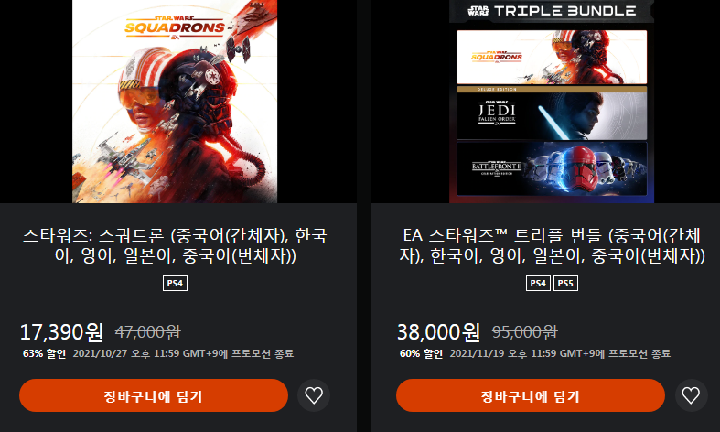Click the 60% 할인 discount label

421,353
